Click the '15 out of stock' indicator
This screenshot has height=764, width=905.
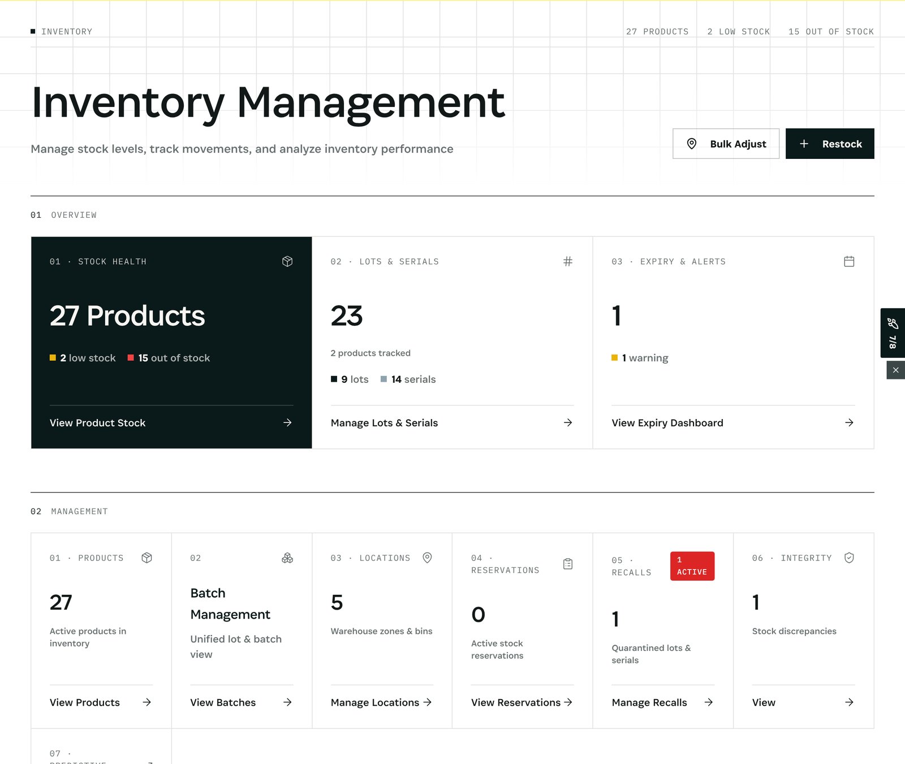pos(169,358)
